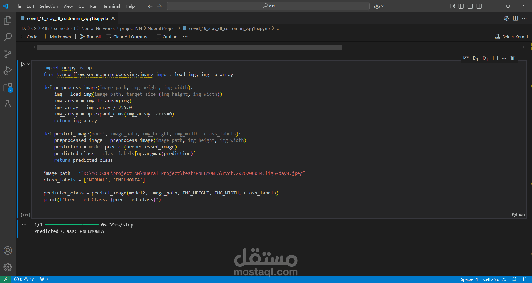The width and height of the screenshot is (532, 283).
Task: Open remote window icon in status bar
Action: (x=5, y=279)
